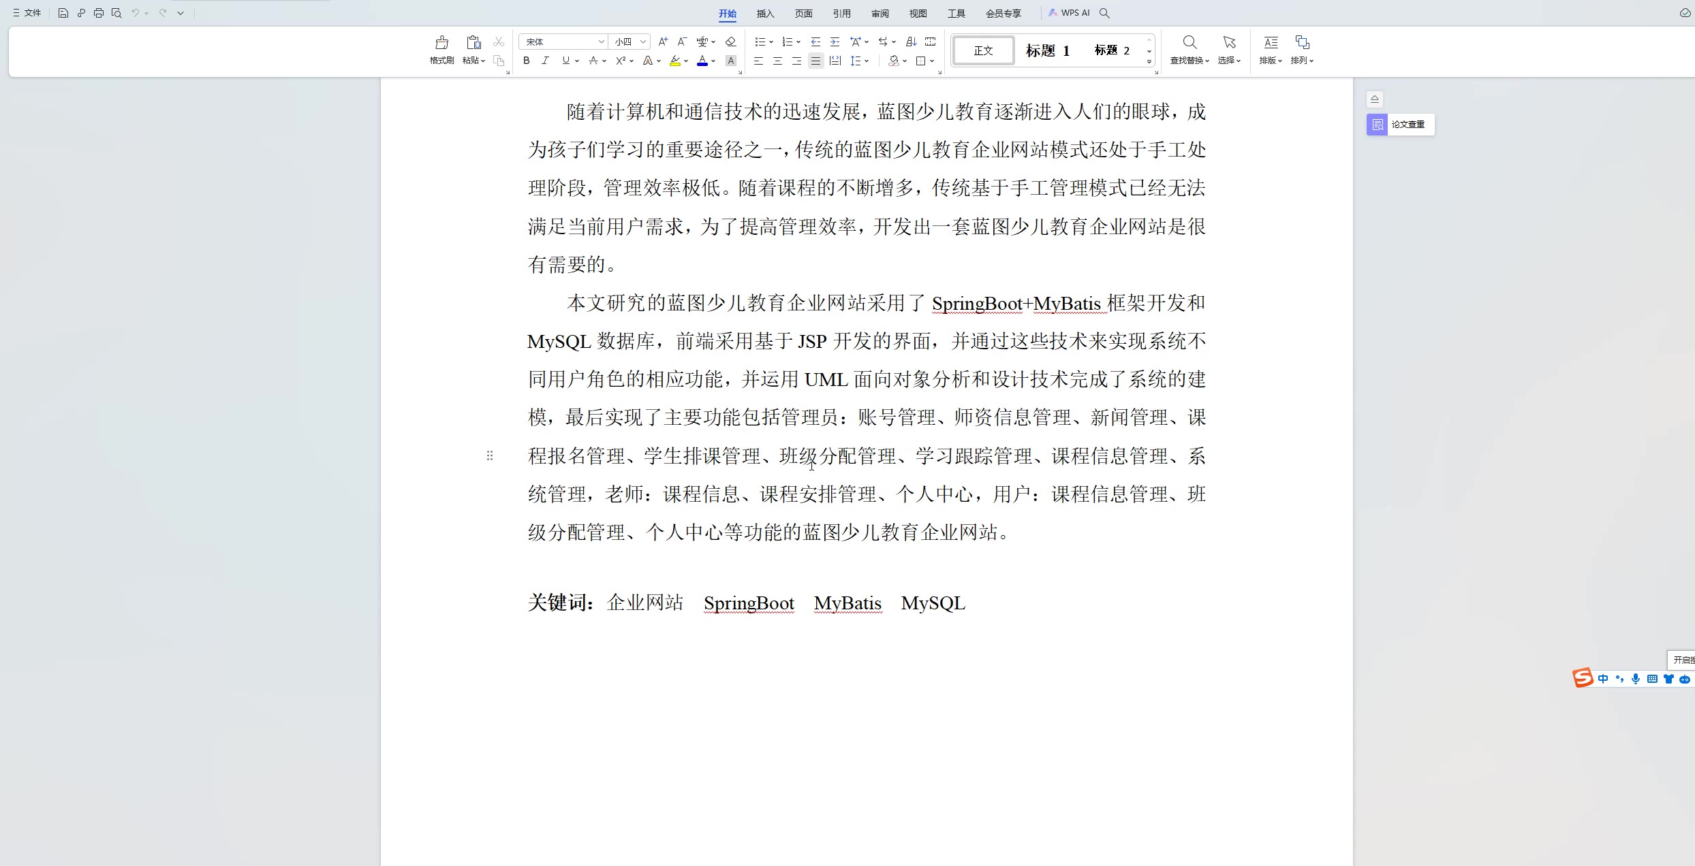The image size is (1695, 866).
Task: Toggle strikethrough formatting
Action: 593,61
